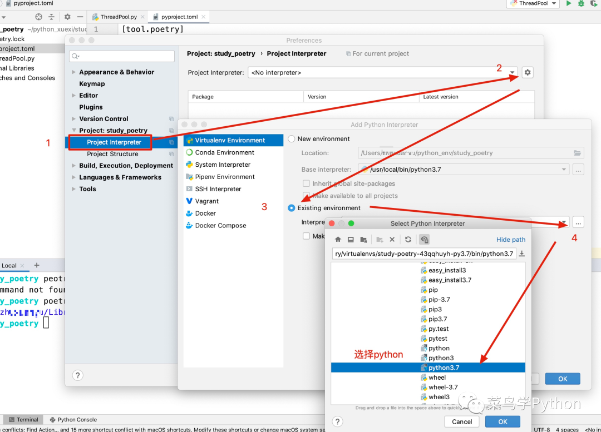The width and height of the screenshot is (601, 432).
Task: Expand Appearance & Behavior settings
Action: [x=73, y=72]
